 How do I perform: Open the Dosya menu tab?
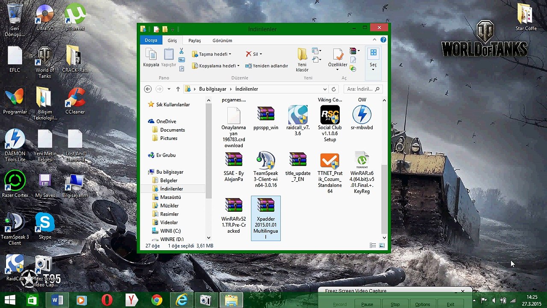(151, 40)
